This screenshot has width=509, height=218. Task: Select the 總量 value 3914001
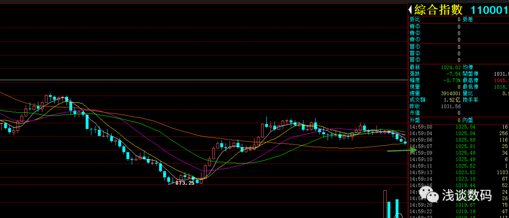(451, 93)
